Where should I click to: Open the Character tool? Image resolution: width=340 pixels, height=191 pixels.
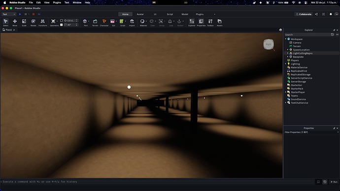tap(104, 22)
